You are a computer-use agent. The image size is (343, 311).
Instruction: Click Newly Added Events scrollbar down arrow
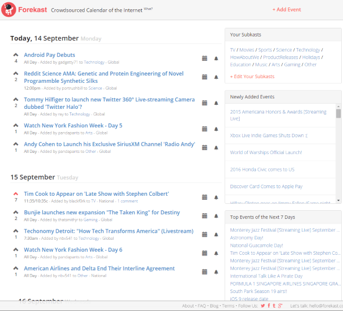coord(338,200)
